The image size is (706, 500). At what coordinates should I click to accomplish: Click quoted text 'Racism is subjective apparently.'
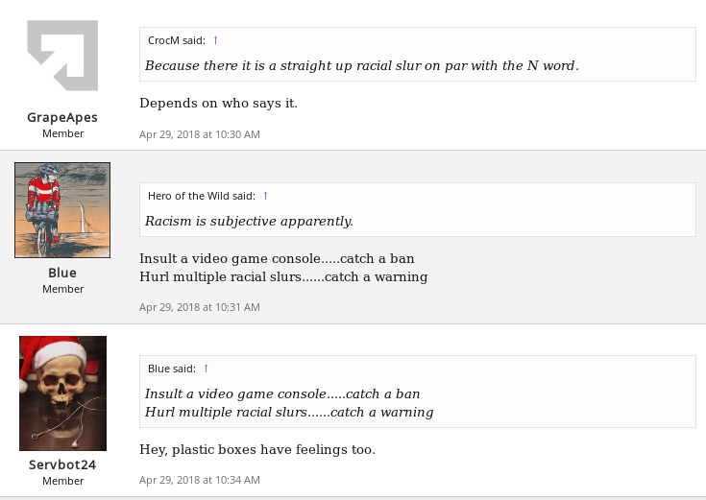pos(249,221)
